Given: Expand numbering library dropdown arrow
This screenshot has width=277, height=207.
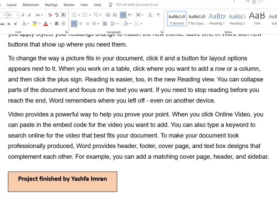Looking at the screenshot, I should pyautogui.click(x=90, y=15).
